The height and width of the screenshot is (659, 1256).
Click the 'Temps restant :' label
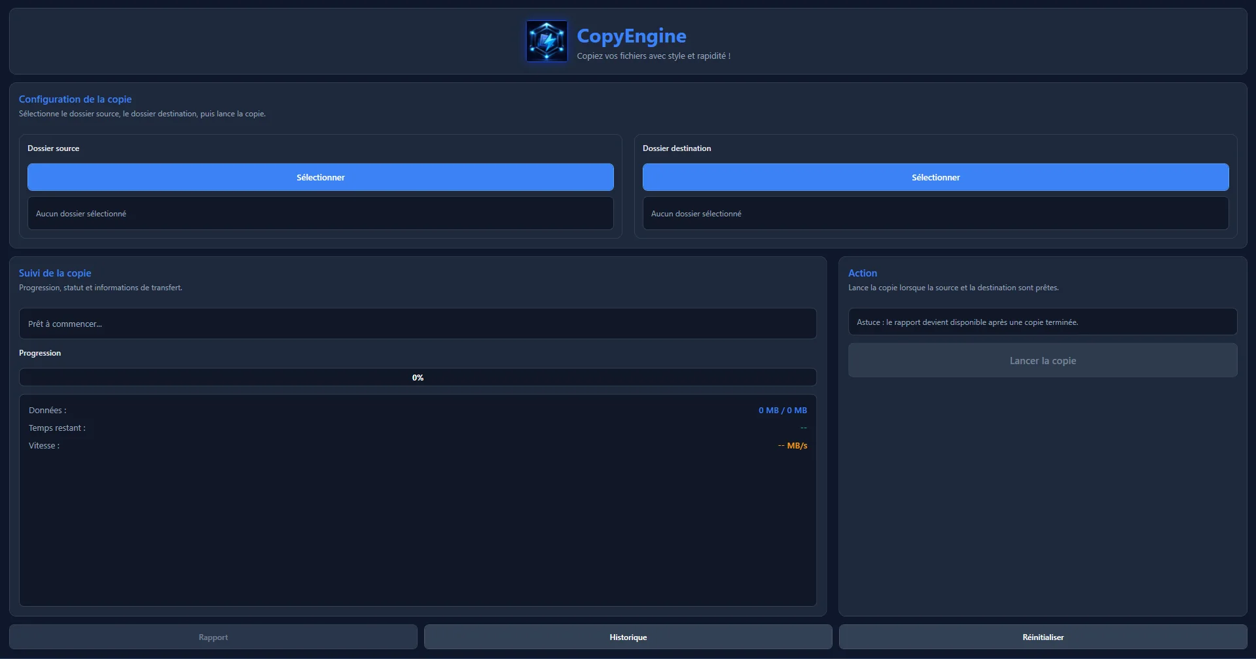pos(57,428)
